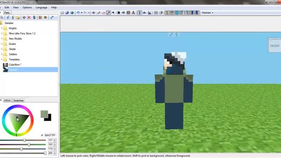The image size is (281, 158).
Task: Select the Eraser tool
Action: 104,13
